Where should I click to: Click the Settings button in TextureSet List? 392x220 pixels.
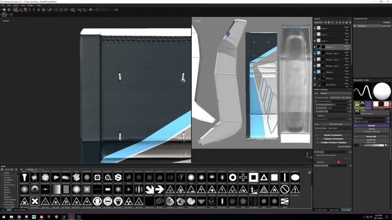(x=386, y=23)
